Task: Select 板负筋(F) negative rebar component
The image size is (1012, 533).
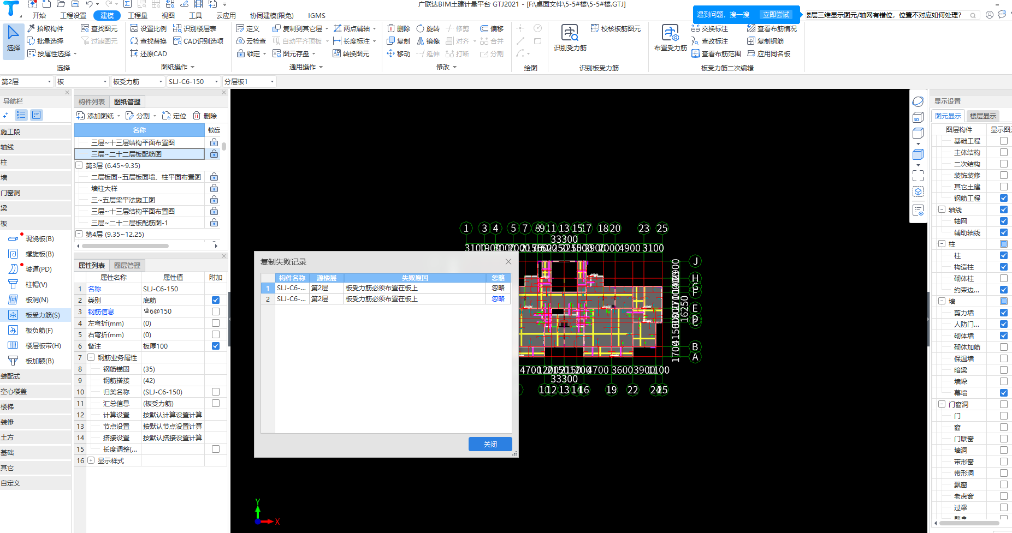Action: click(x=35, y=330)
